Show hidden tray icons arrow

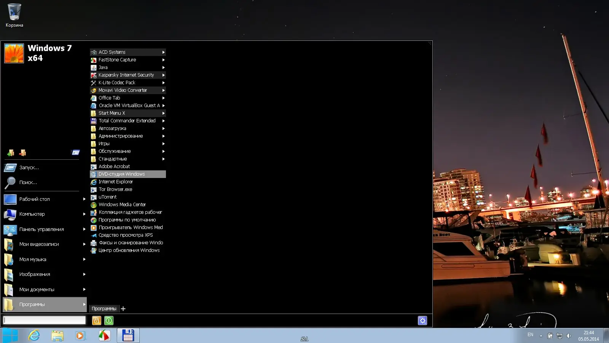(x=541, y=336)
